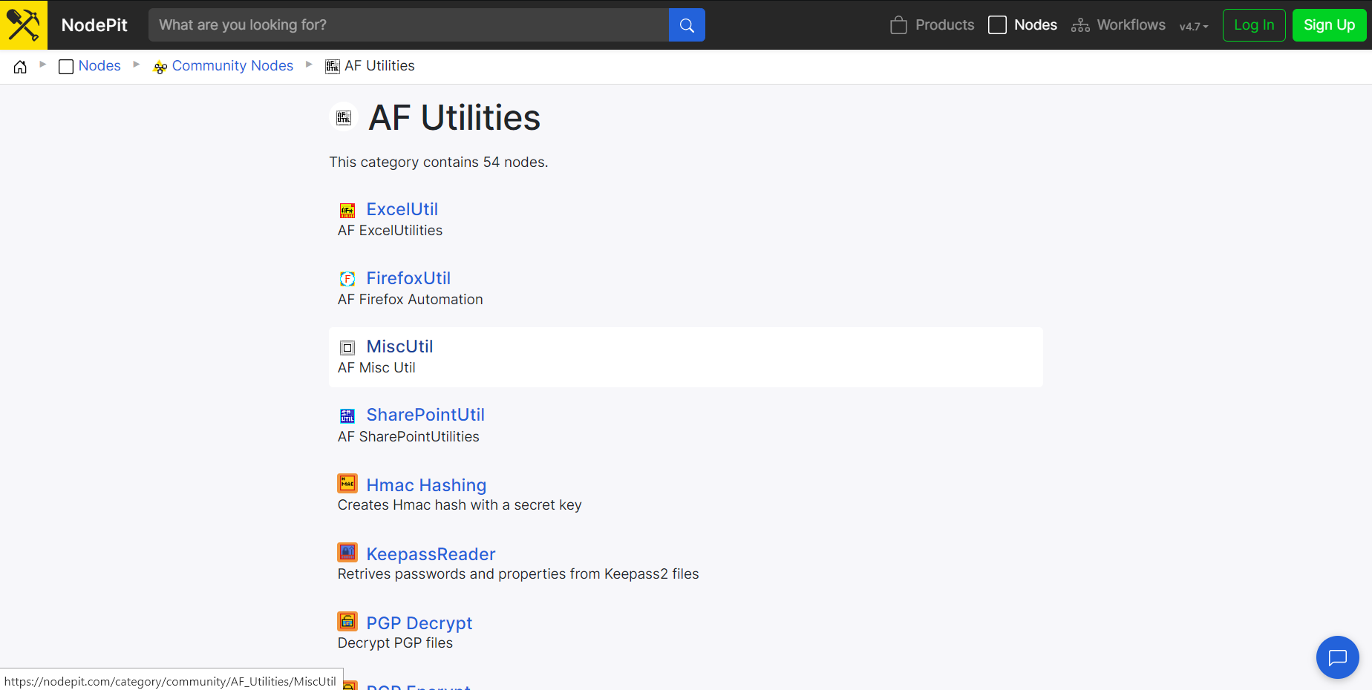Click the NodePit brand name
This screenshot has width=1372, height=690.
pos(94,25)
